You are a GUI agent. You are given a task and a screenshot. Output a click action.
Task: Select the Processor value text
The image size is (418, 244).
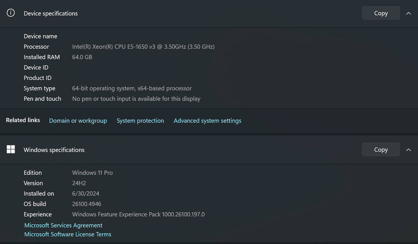143,46
